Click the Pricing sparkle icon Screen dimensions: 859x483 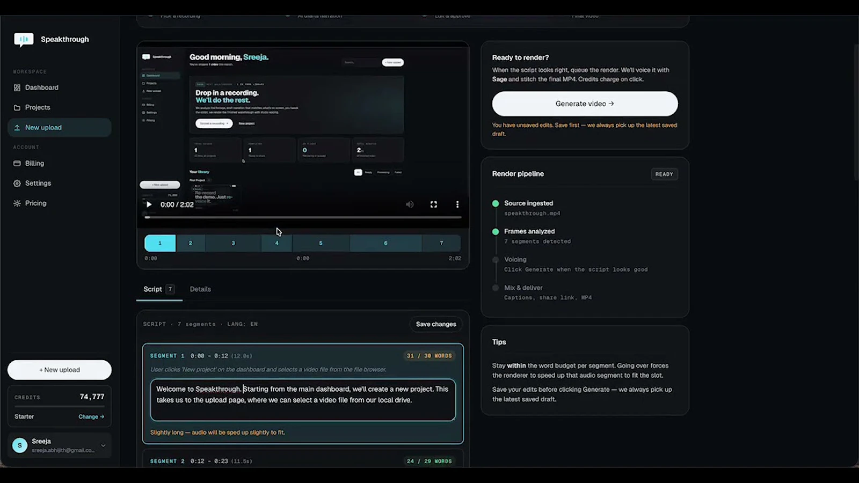click(x=17, y=203)
